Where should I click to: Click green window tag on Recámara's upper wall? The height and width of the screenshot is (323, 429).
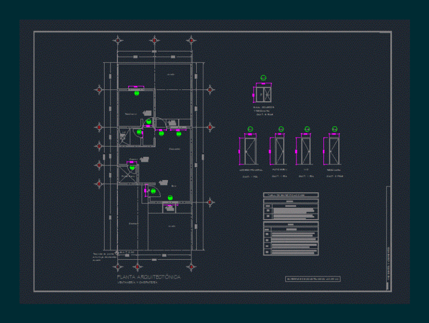tap(137, 93)
